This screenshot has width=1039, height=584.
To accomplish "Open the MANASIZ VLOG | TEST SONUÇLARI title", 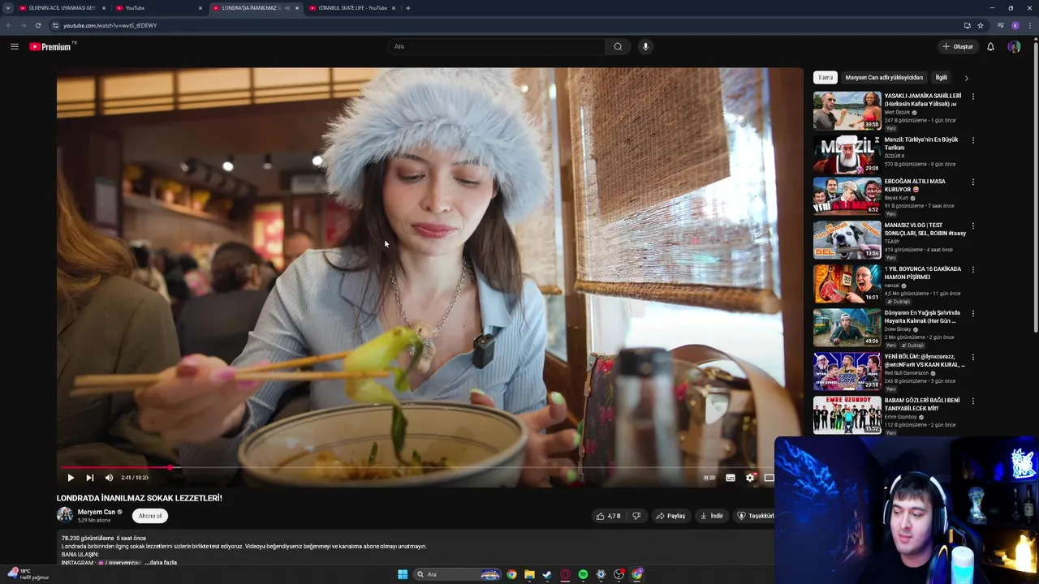I will pos(925,229).
